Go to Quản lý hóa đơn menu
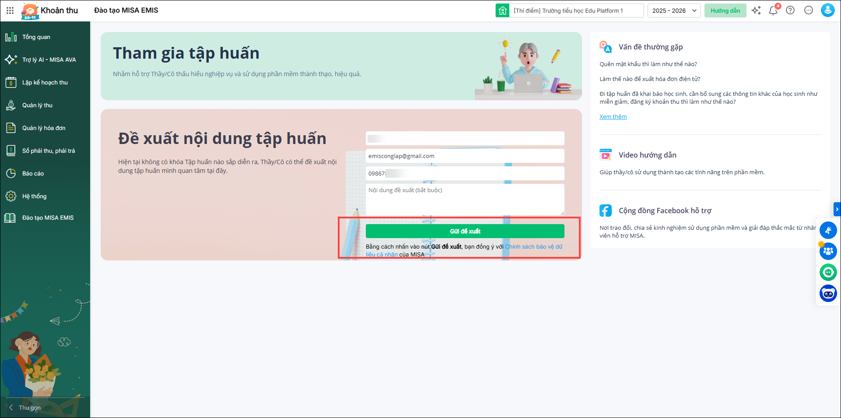 tap(44, 128)
